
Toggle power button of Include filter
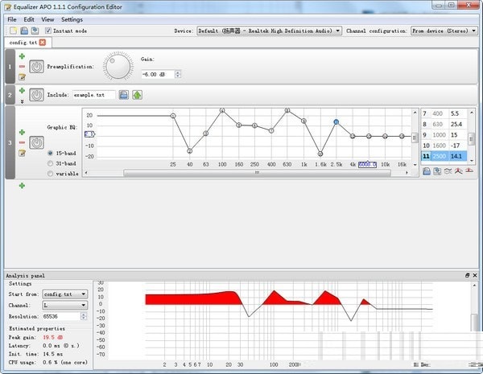(36, 95)
